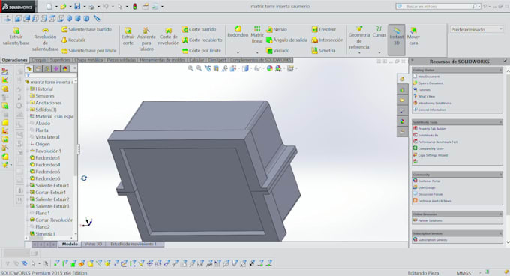The image size is (510, 276).
Task: Open Asistente para taladro
Action: tap(146, 39)
